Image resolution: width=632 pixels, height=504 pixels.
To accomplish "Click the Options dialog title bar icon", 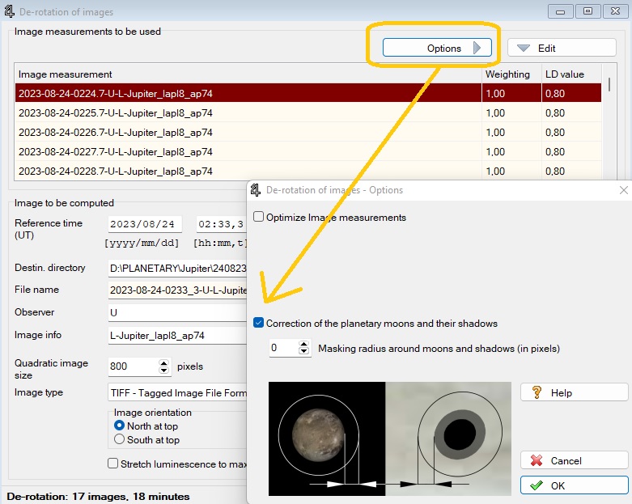I will tap(257, 190).
